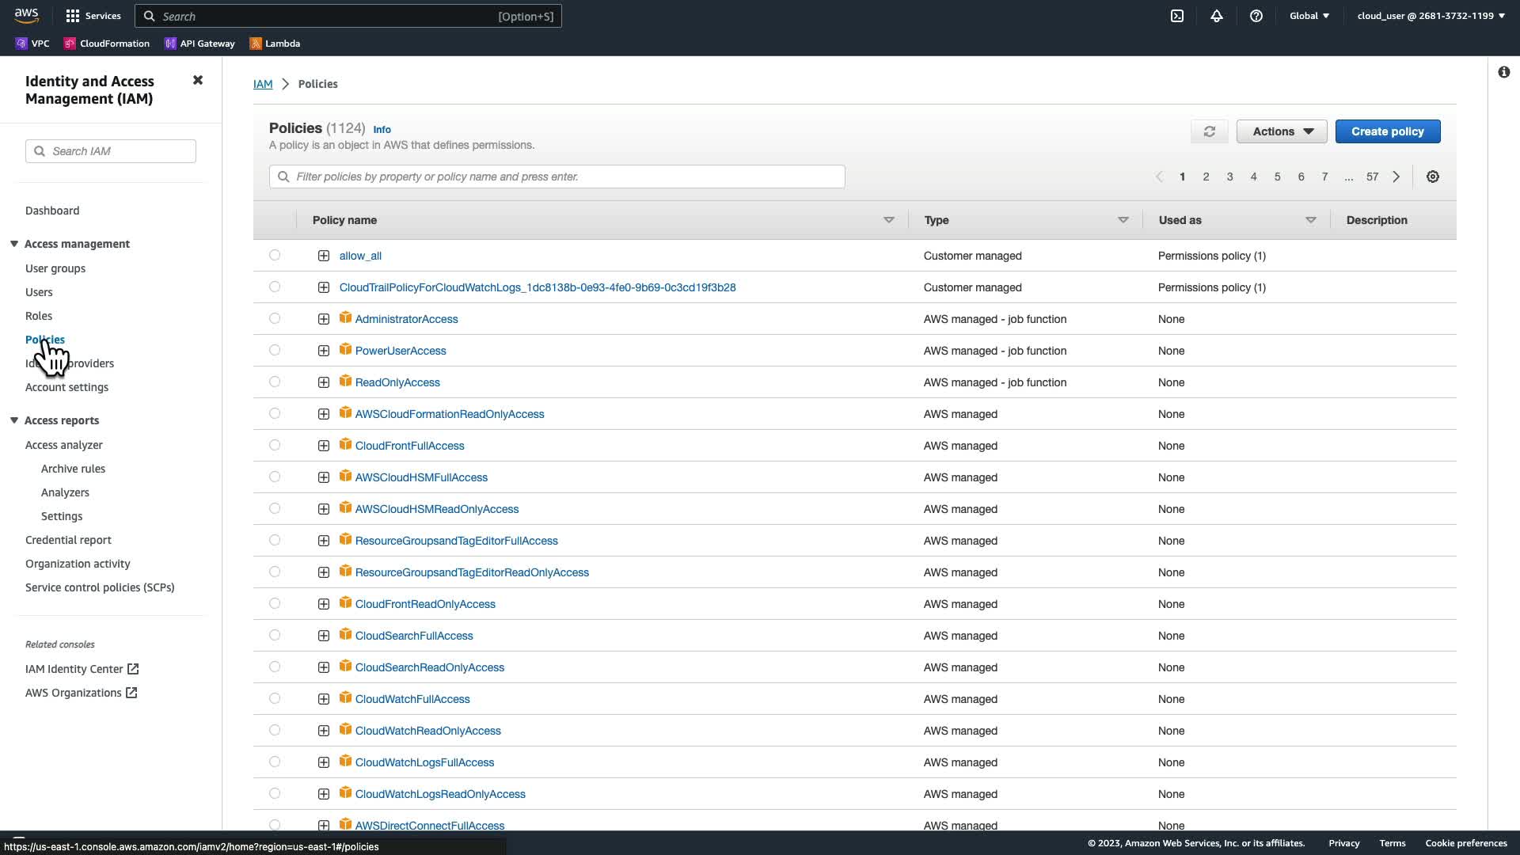Click the refresh policies icon button
This screenshot has height=855, width=1520.
tap(1209, 131)
